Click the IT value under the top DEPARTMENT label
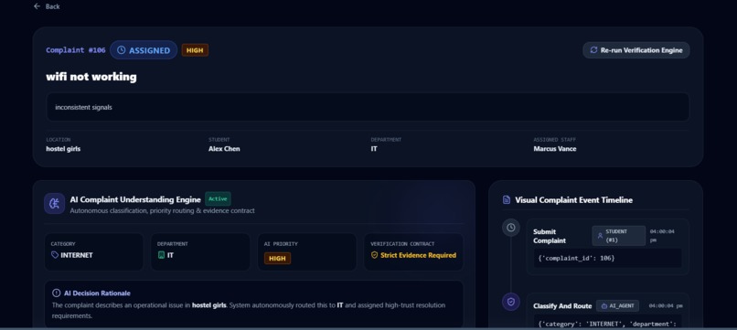This screenshot has height=330, width=737. click(x=374, y=149)
